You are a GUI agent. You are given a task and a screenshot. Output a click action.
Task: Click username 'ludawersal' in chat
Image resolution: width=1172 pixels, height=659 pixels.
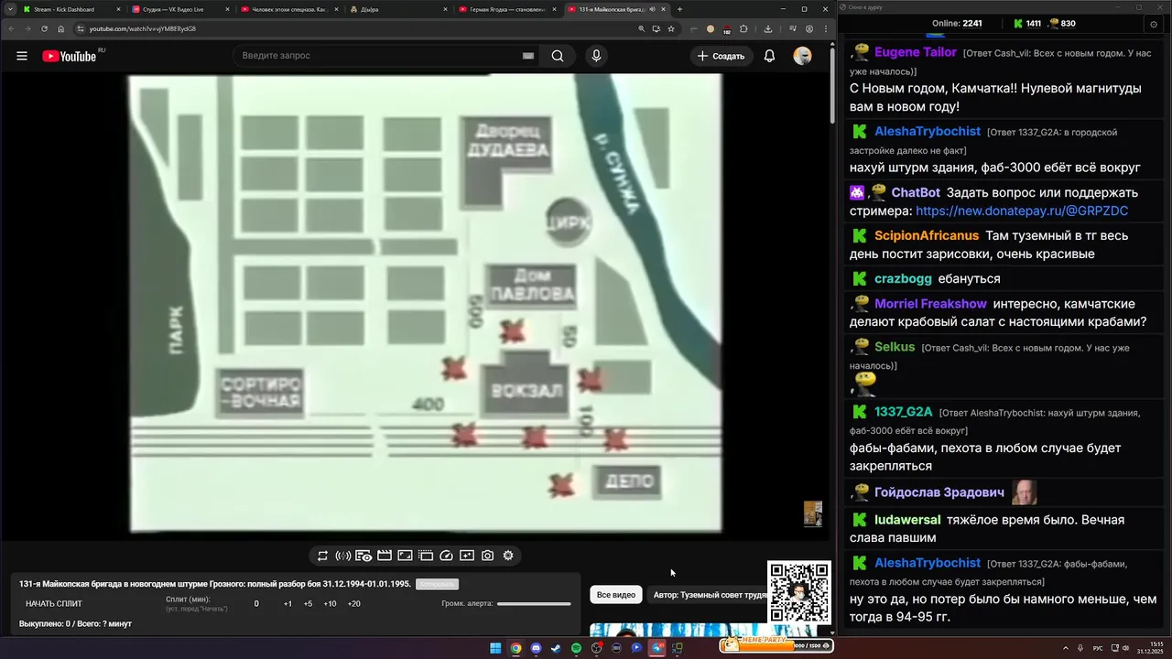pyautogui.click(x=907, y=520)
